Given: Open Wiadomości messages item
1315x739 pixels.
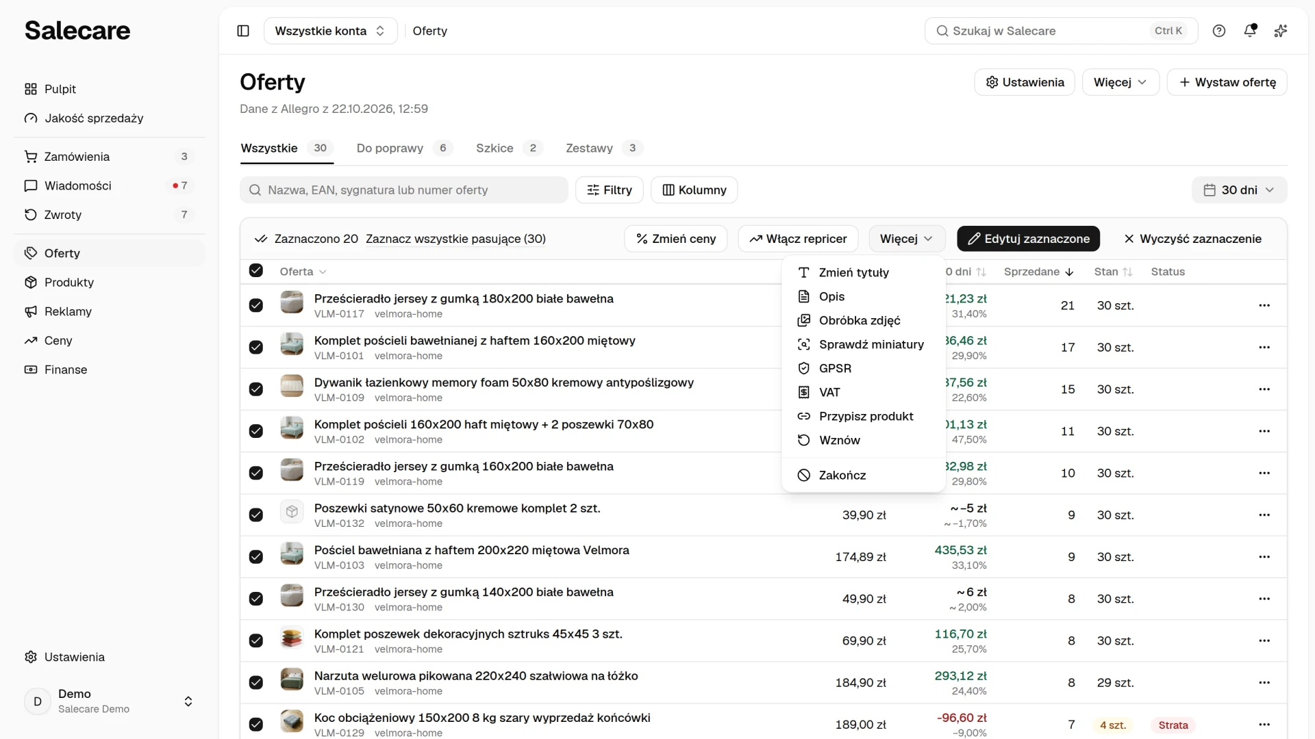Looking at the screenshot, I should coord(110,185).
